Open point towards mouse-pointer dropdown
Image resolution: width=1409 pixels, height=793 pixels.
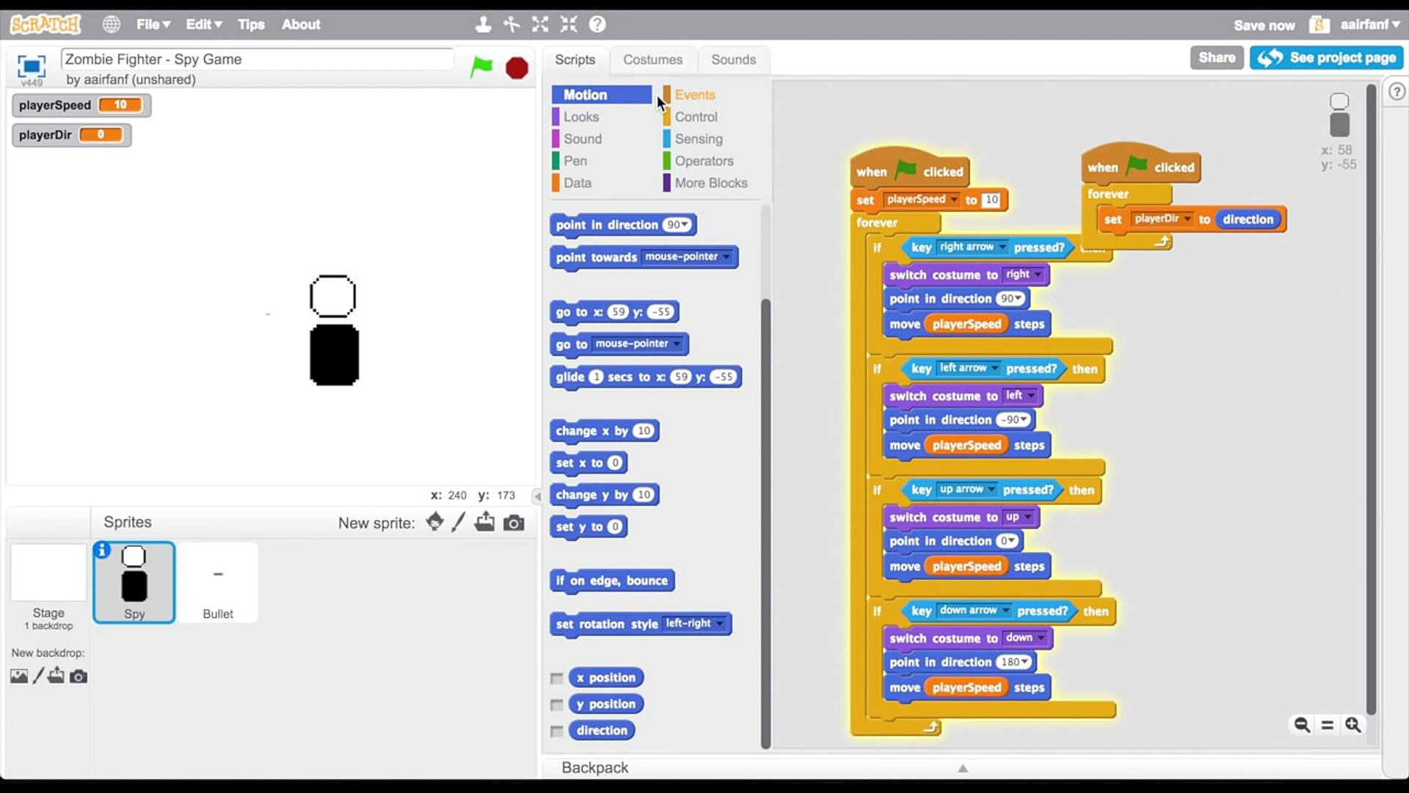coord(726,257)
